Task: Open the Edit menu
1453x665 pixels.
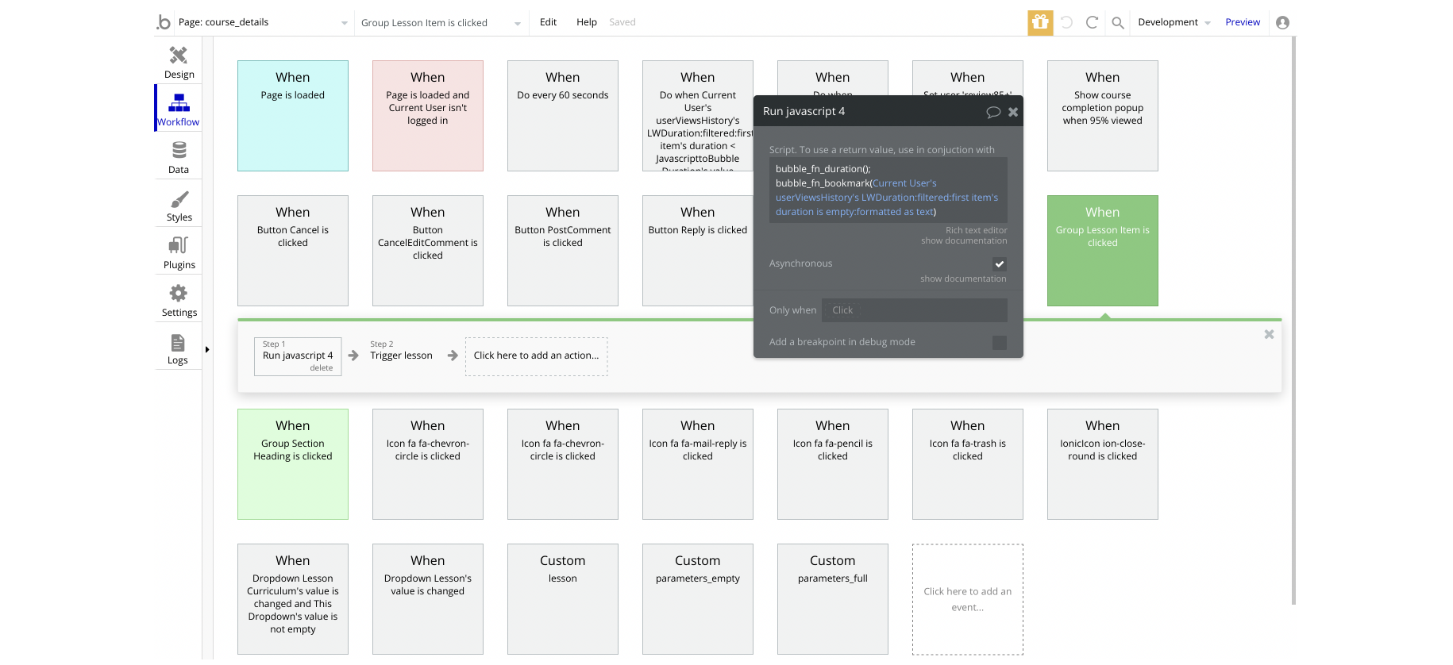Action: pyautogui.click(x=548, y=22)
